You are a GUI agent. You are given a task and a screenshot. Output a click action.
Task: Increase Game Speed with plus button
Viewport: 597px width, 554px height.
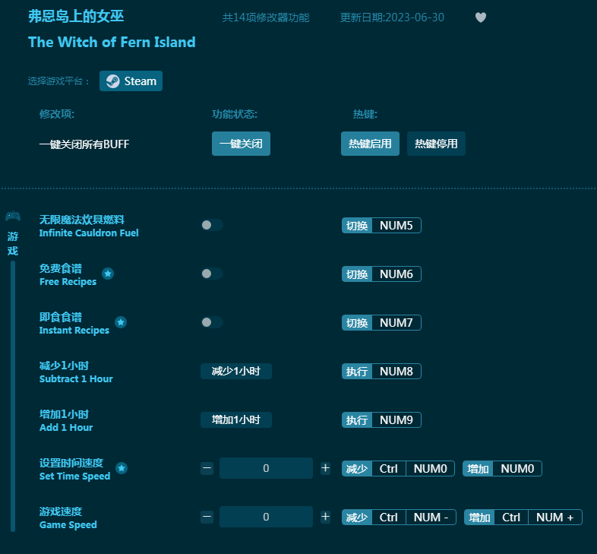click(325, 517)
